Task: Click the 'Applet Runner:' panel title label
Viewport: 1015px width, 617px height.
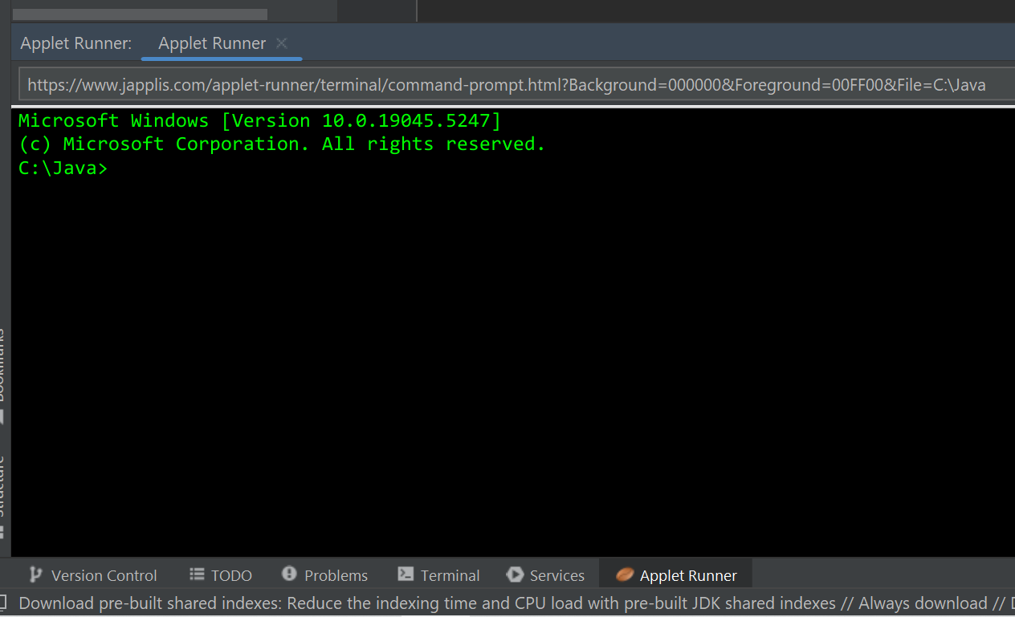Action: pos(76,43)
